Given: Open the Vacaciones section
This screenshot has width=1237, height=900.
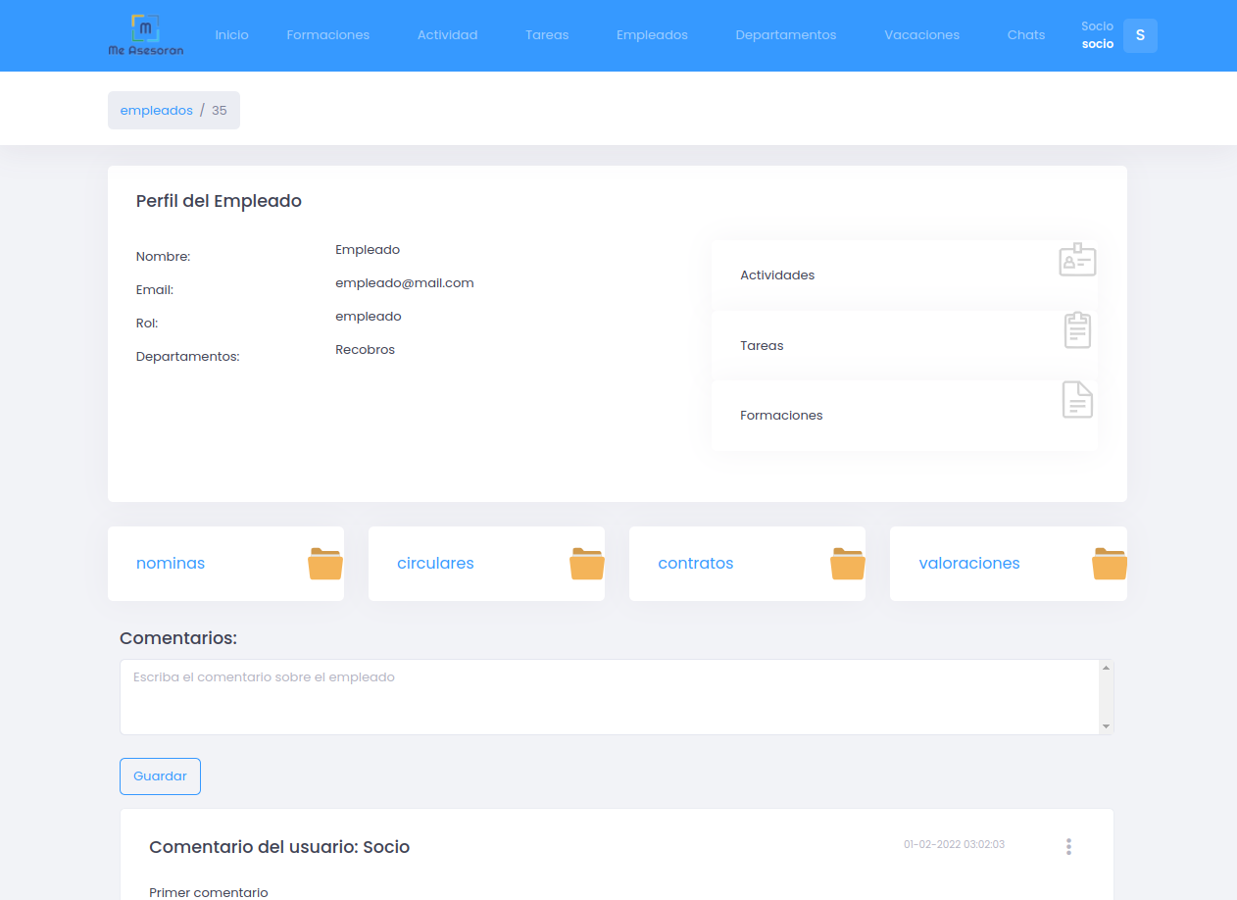Looking at the screenshot, I should [921, 34].
